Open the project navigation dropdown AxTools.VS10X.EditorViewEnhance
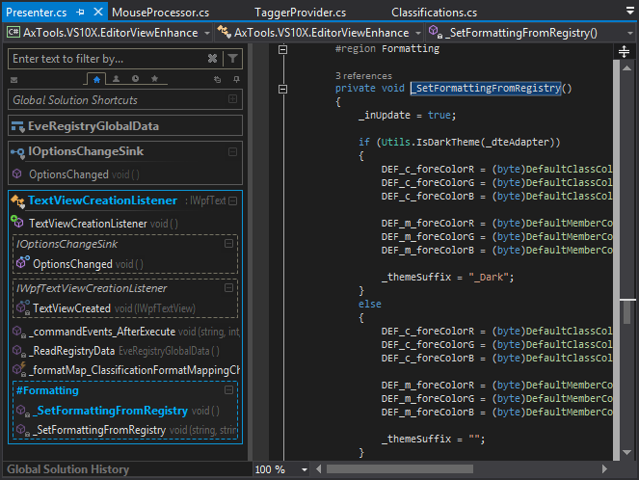Viewport: 639px width, 480px height. (109, 32)
